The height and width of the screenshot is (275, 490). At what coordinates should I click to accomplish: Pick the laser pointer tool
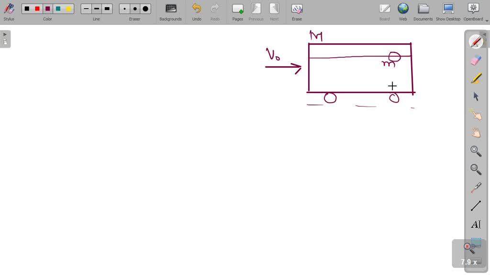click(475, 114)
